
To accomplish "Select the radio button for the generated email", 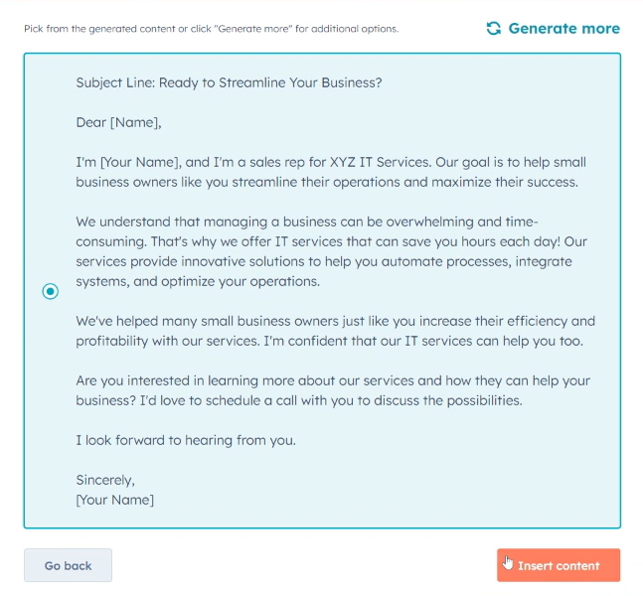I will 51,291.
